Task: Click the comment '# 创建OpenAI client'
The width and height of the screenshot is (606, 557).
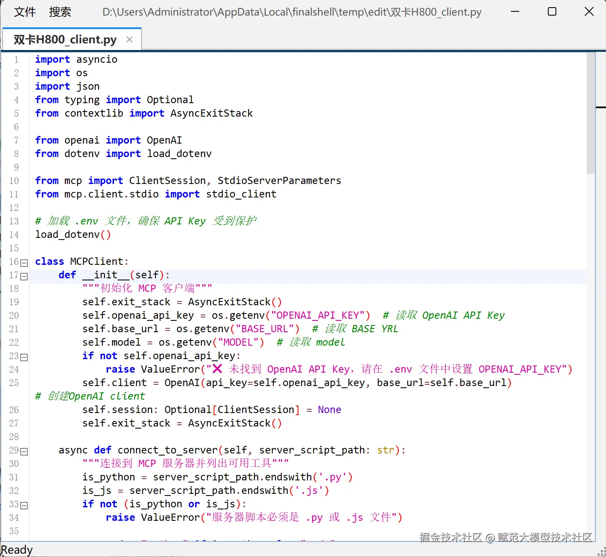Action: [x=90, y=396]
